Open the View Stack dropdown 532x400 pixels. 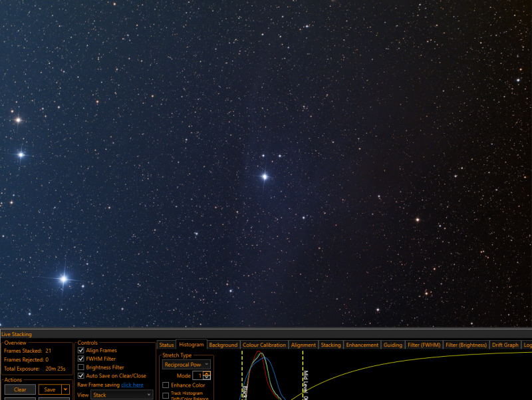click(122, 395)
